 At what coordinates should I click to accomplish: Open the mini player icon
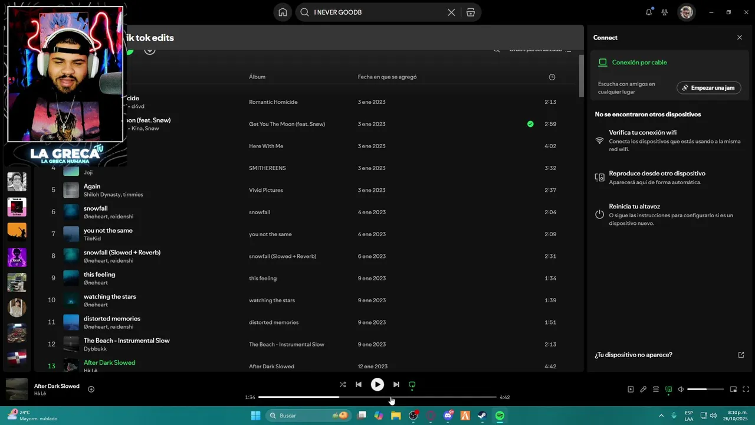(x=733, y=389)
